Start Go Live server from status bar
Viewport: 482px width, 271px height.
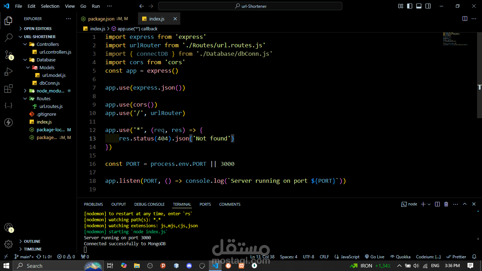(374, 257)
